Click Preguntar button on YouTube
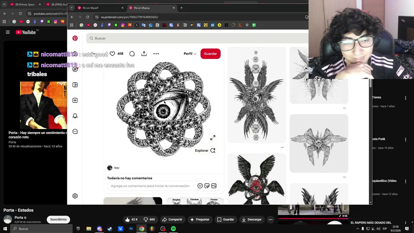The width and height of the screenshot is (414, 233). click(200, 219)
